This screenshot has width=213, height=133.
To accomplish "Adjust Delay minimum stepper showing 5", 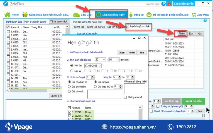I will [119, 77].
